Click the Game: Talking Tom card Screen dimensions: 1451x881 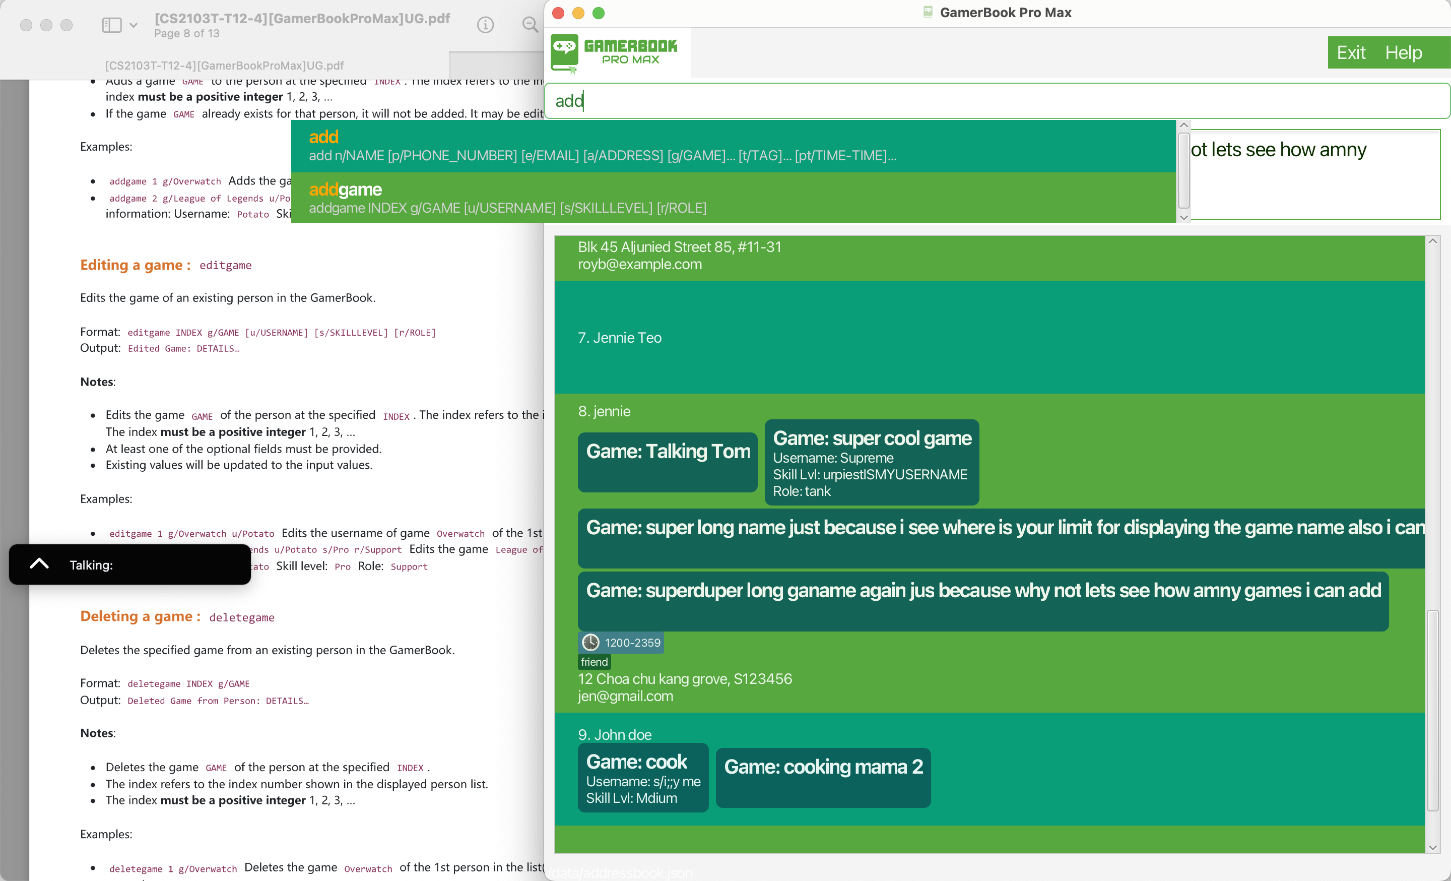(x=667, y=462)
